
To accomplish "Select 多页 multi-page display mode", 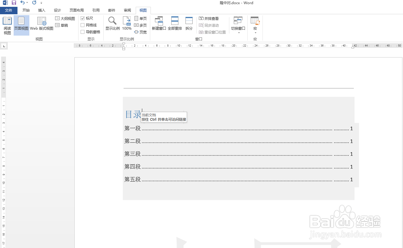I will click(140, 25).
